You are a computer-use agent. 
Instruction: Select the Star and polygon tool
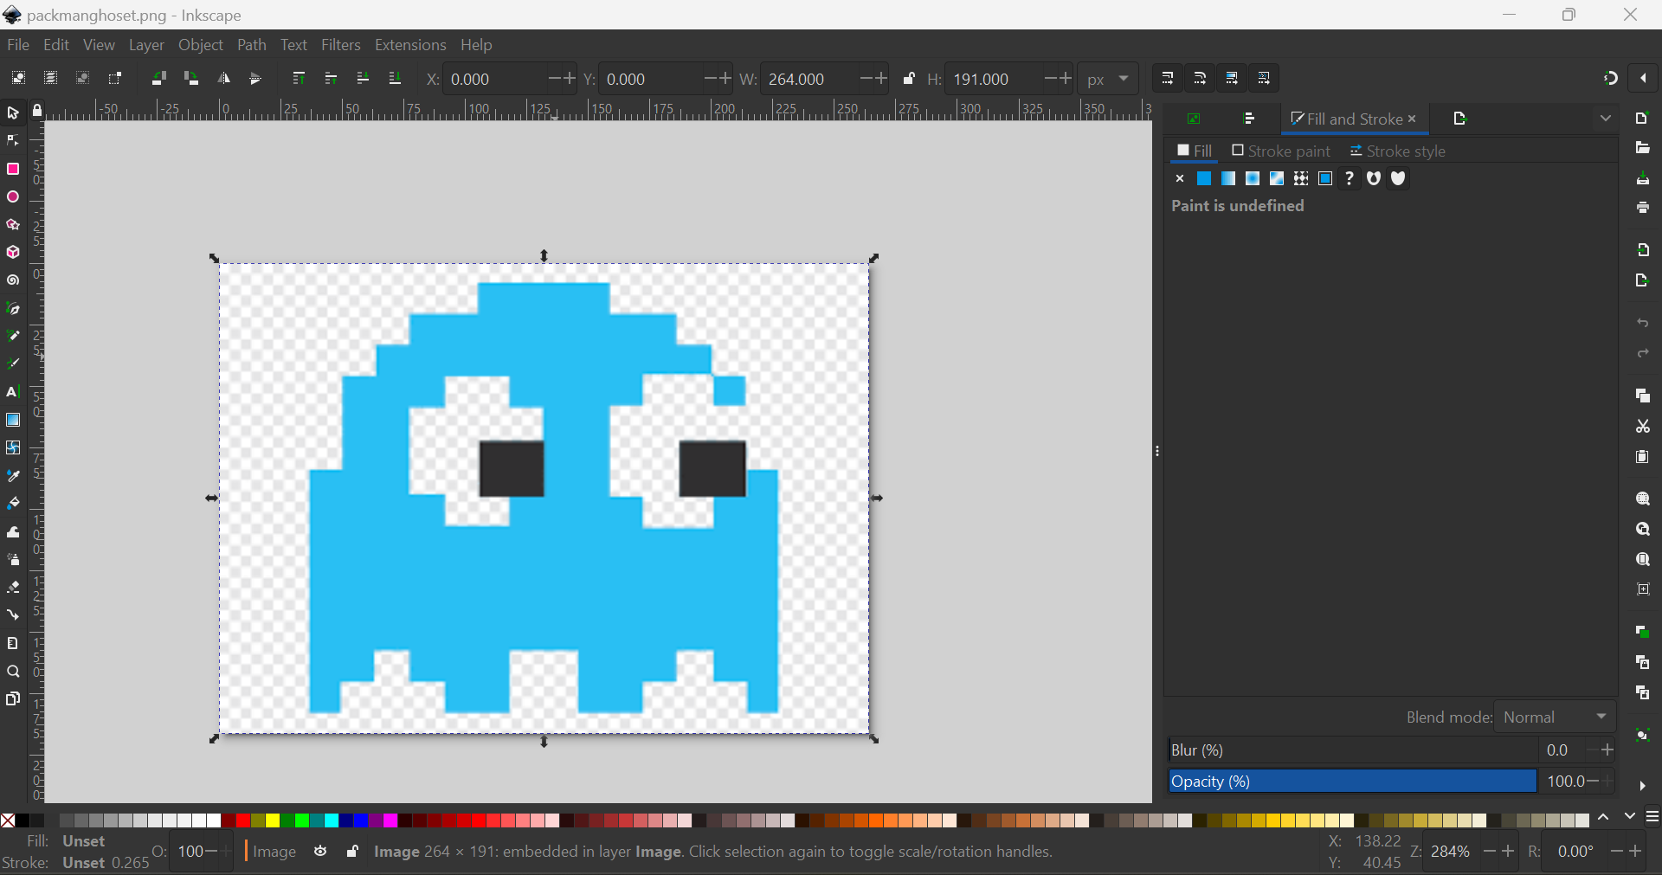coord(13,225)
